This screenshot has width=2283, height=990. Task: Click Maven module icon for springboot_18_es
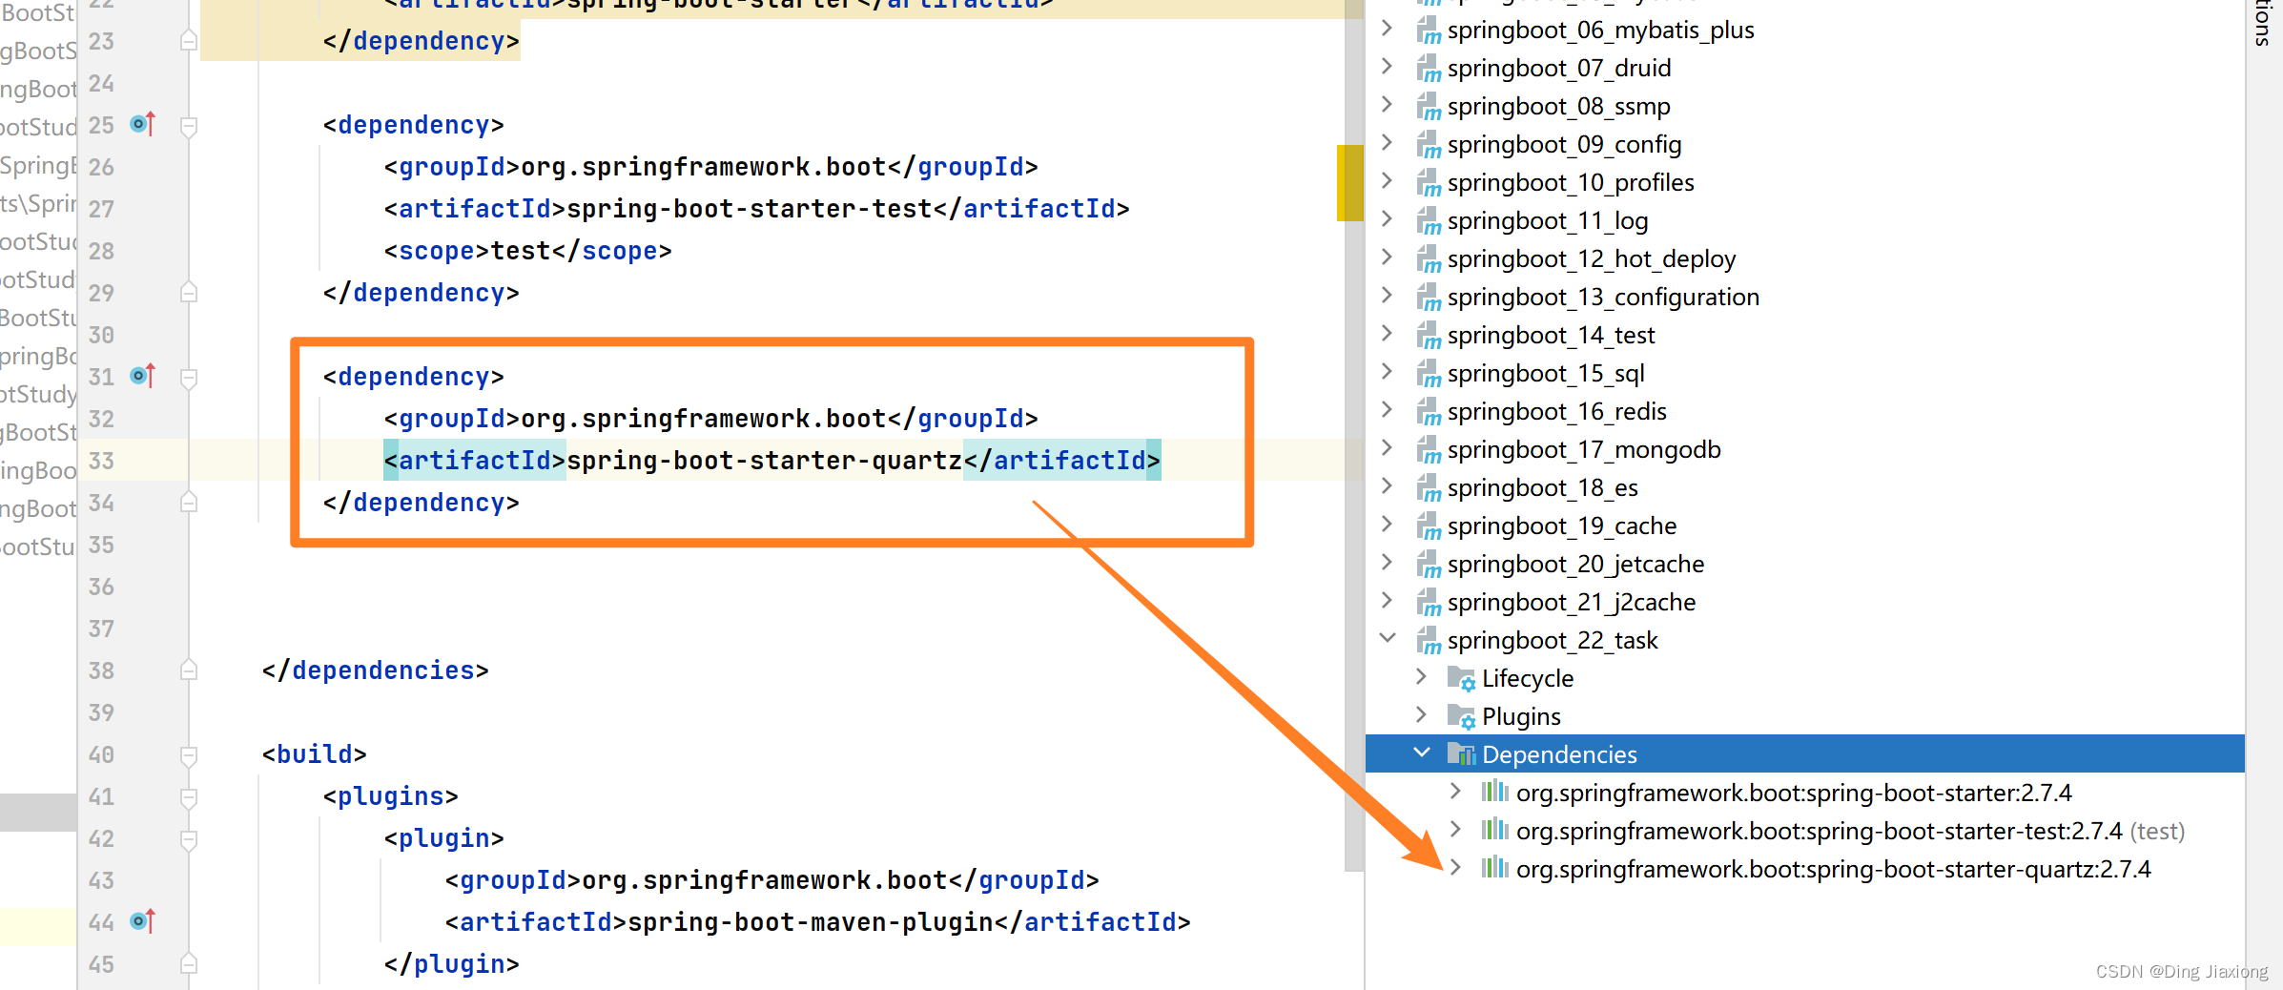1429,488
